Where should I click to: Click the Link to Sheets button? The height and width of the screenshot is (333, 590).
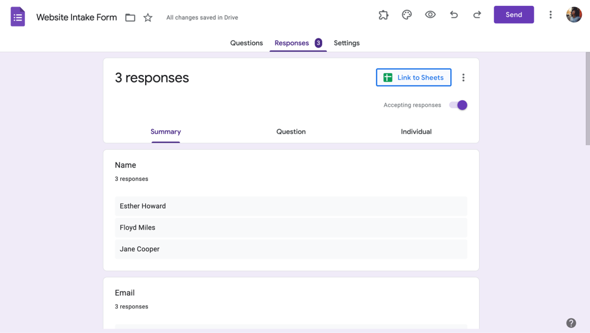coord(414,77)
